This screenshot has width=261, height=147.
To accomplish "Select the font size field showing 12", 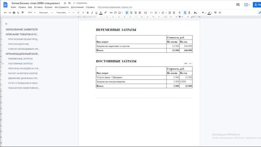I will (78, 13).
